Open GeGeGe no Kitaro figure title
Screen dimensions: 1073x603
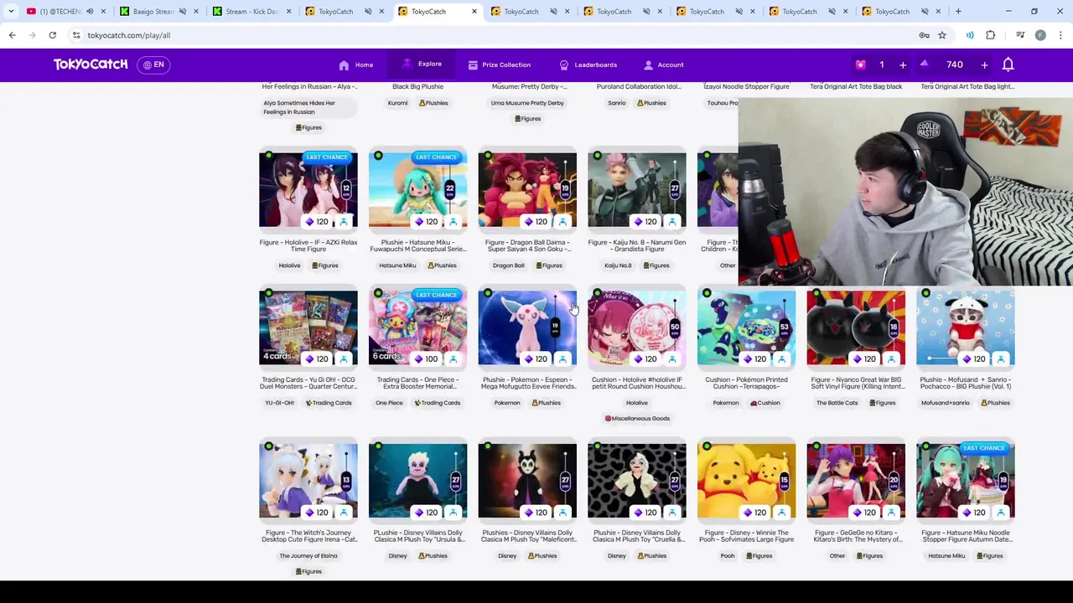[856, 536]
